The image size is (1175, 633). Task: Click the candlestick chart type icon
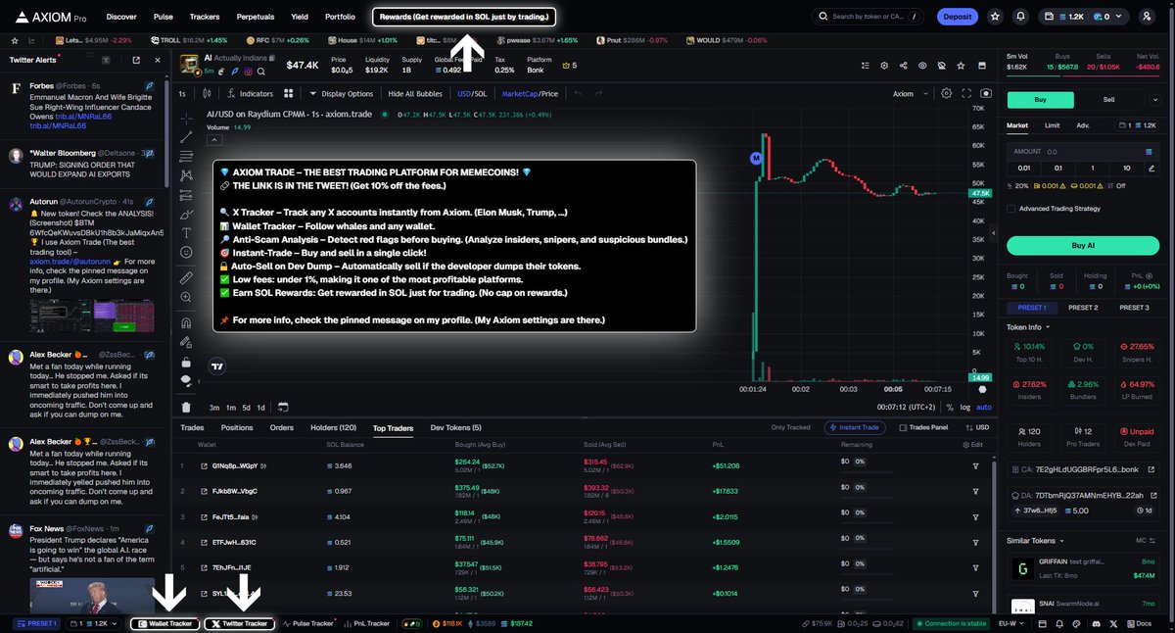(206, 94)
